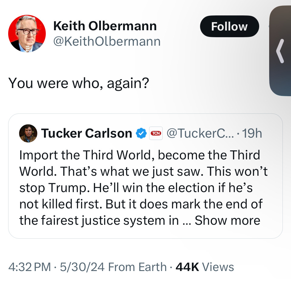Click the dark side panel at right edge
The width and height of the screenshot is (291, 281).
280,51
